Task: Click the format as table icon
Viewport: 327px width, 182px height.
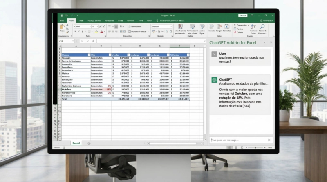Action: point(193,26)
